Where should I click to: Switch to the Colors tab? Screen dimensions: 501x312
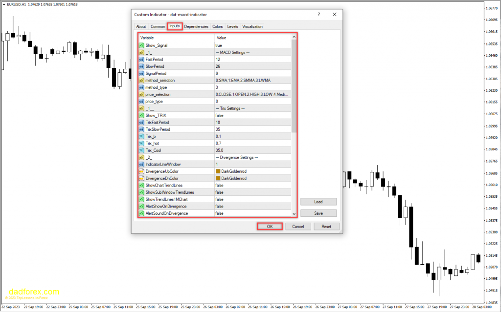pyautogui.click(x=218, y=26)
